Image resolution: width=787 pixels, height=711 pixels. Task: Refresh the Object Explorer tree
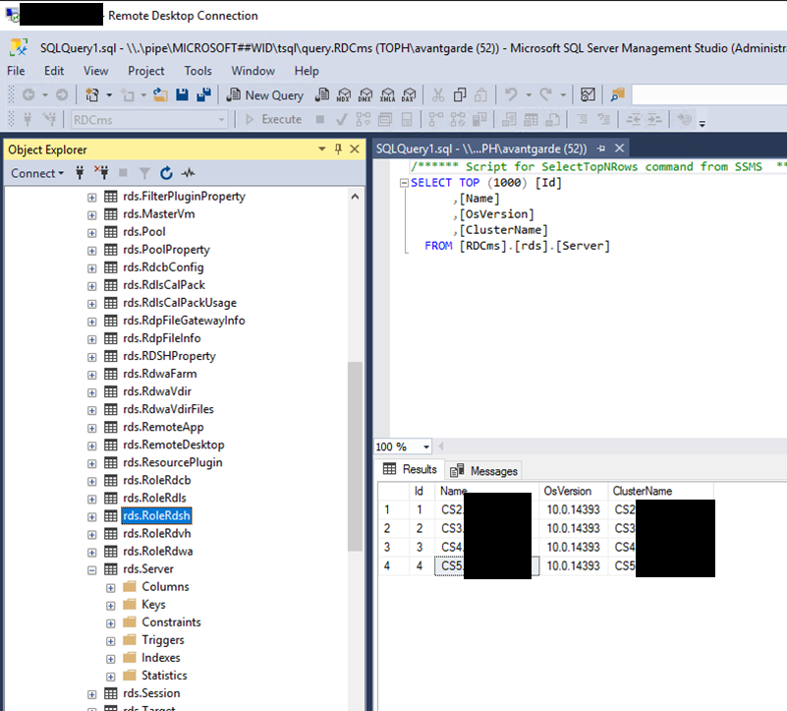click(166, 173)
